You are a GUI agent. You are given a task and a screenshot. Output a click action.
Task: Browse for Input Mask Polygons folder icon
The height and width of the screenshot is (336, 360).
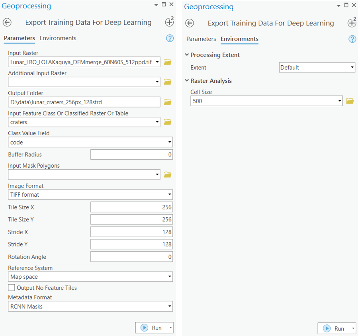pyautogui.click(x=167, y=174)
